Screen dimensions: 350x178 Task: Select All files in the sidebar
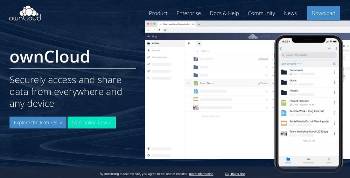[165, 44]
